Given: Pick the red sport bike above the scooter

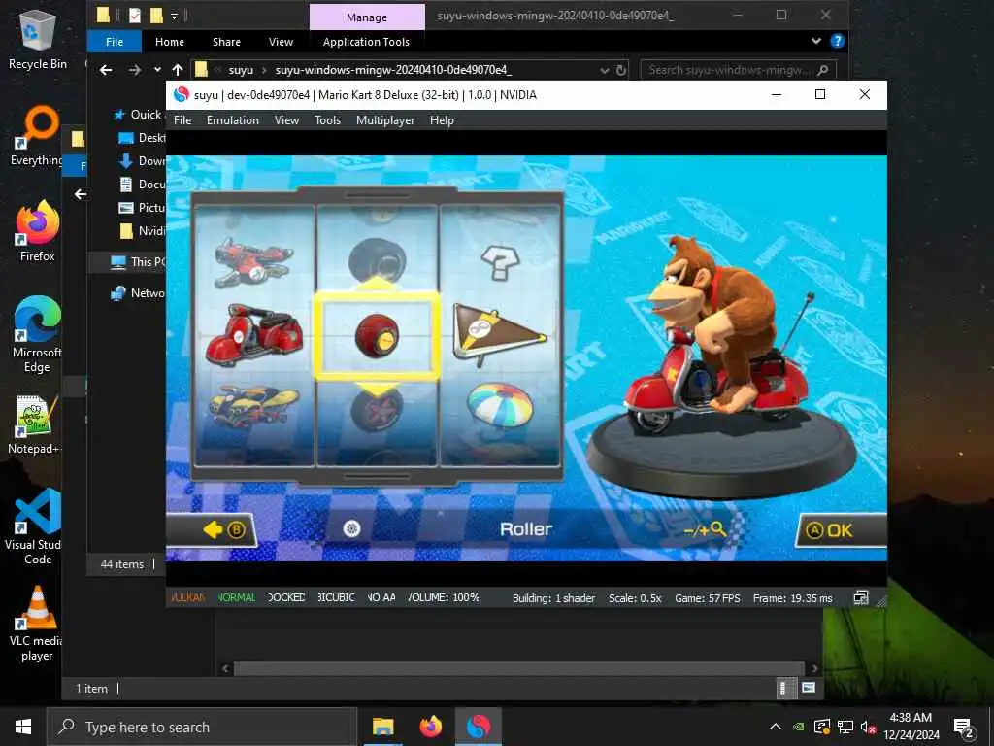Looking at the screenshot, I should pyautogui.click(x=253, y=262).
